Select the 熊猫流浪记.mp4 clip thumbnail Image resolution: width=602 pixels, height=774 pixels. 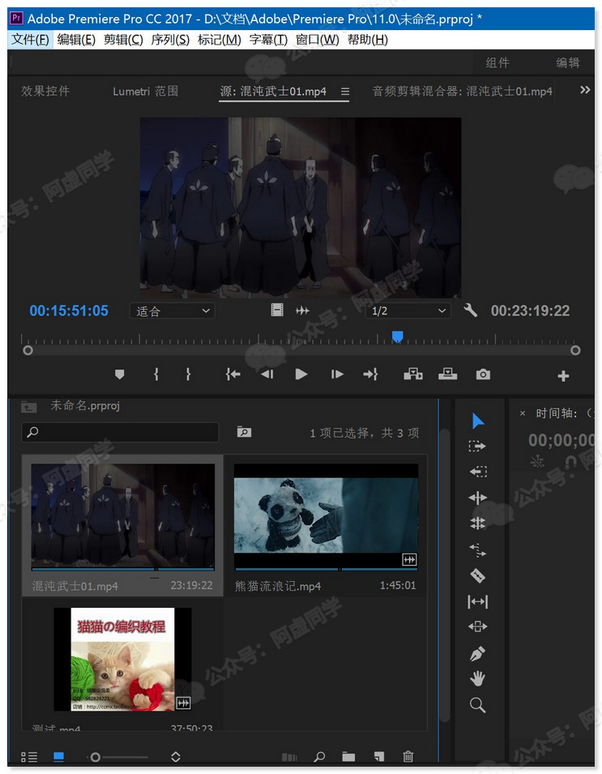326,516
